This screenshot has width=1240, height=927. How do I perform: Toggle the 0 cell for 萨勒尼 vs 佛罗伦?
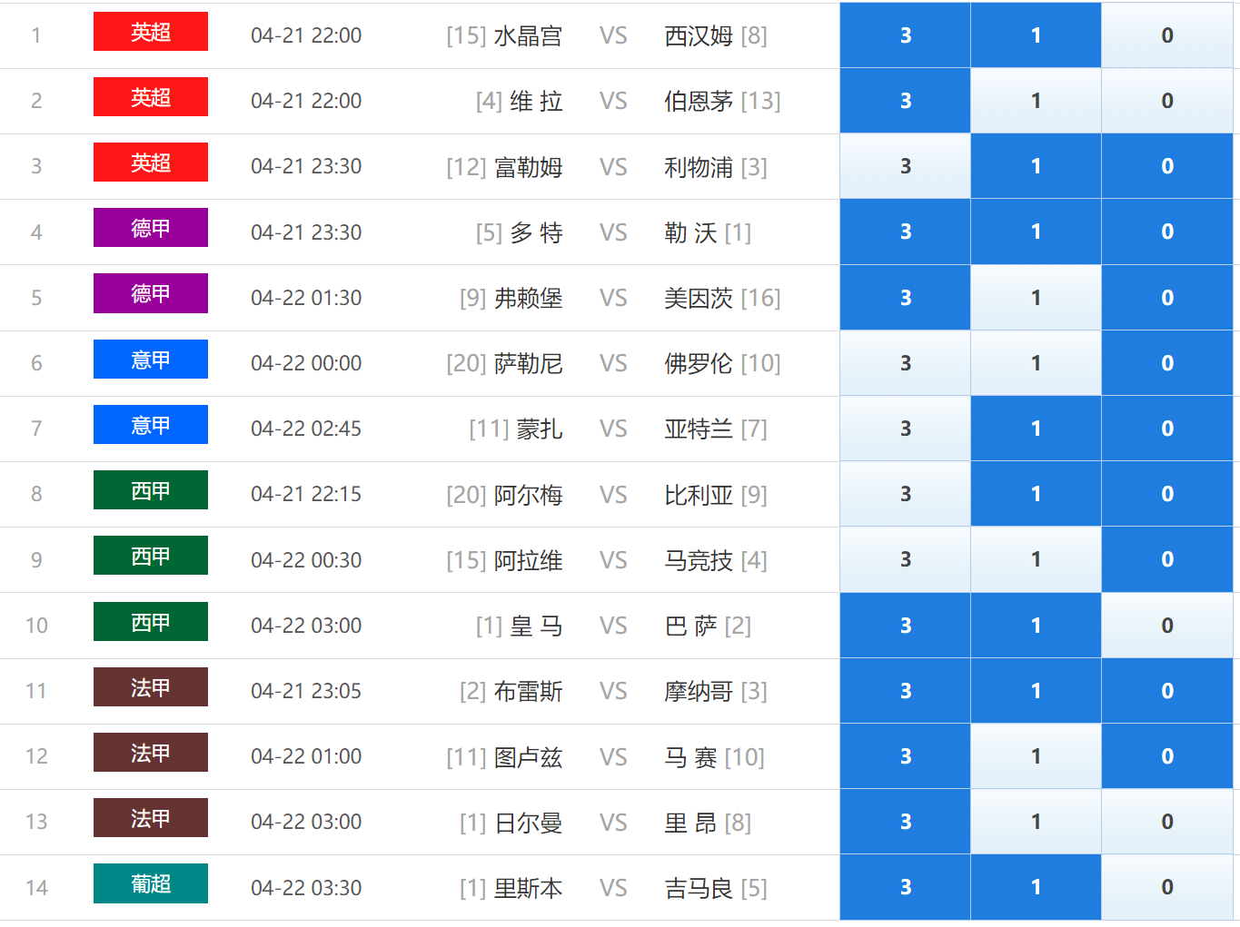1167,363
